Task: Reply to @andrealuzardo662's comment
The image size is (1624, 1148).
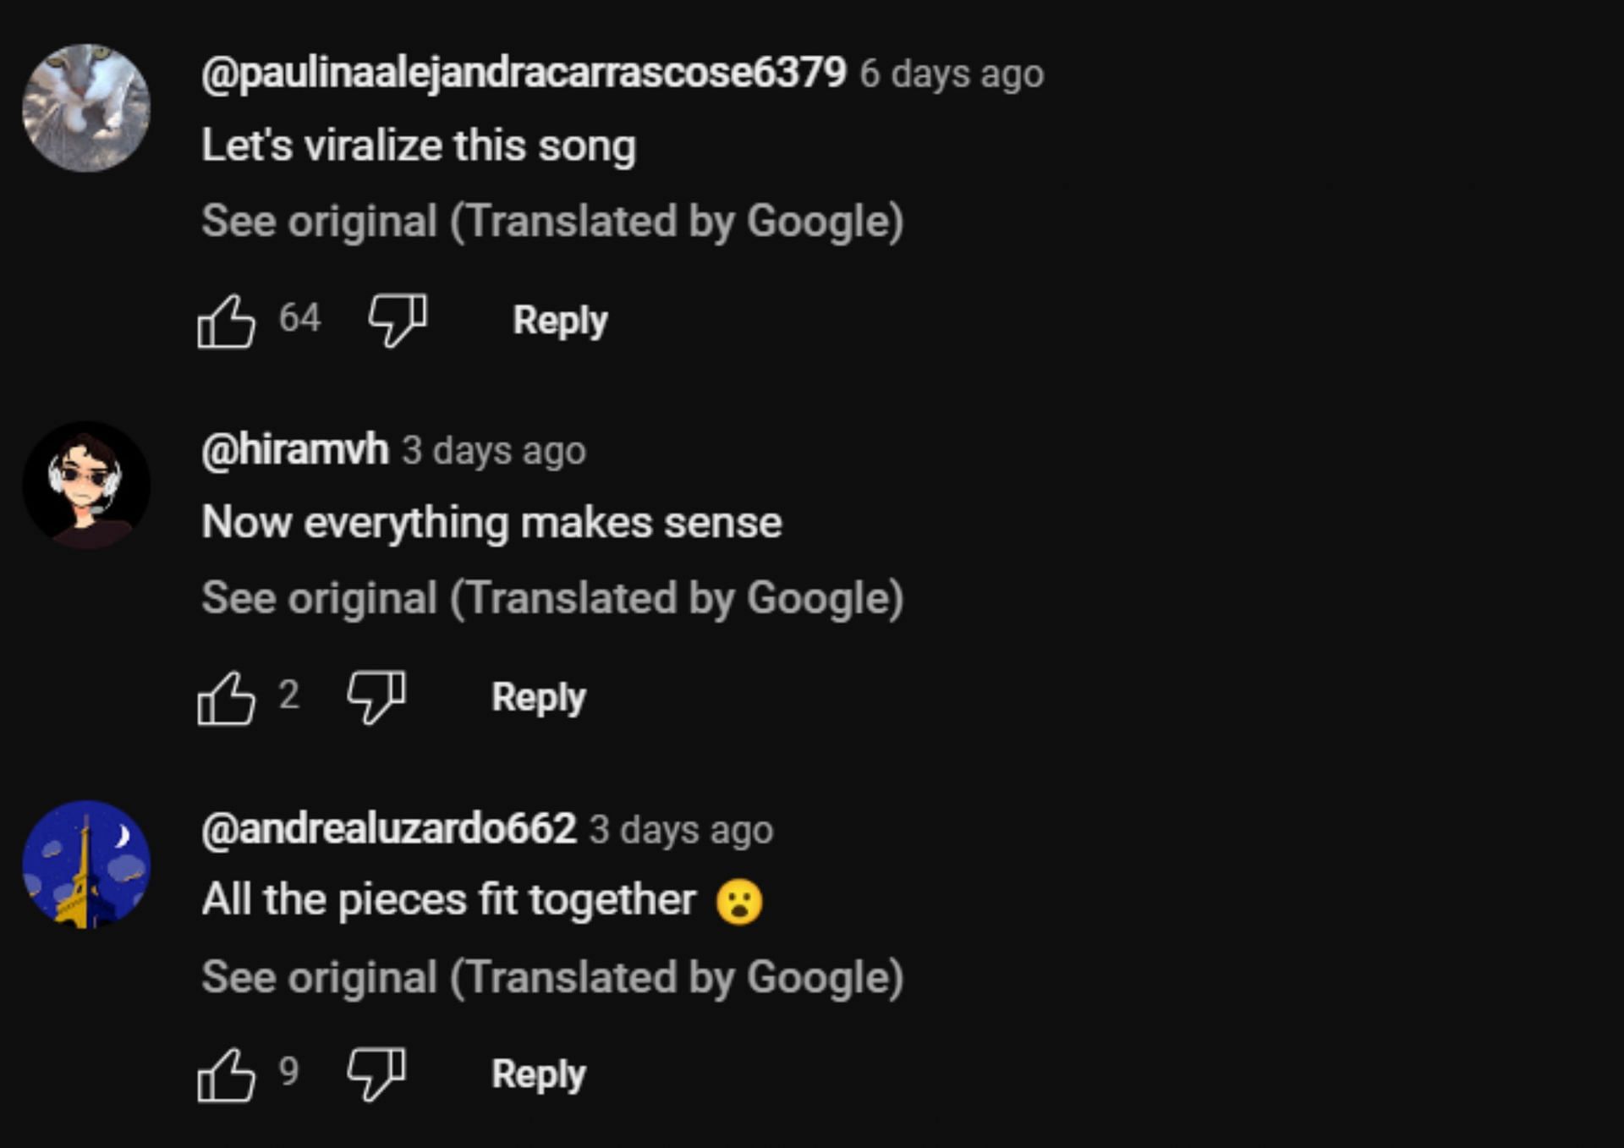Action: [x=539, y=1075]
